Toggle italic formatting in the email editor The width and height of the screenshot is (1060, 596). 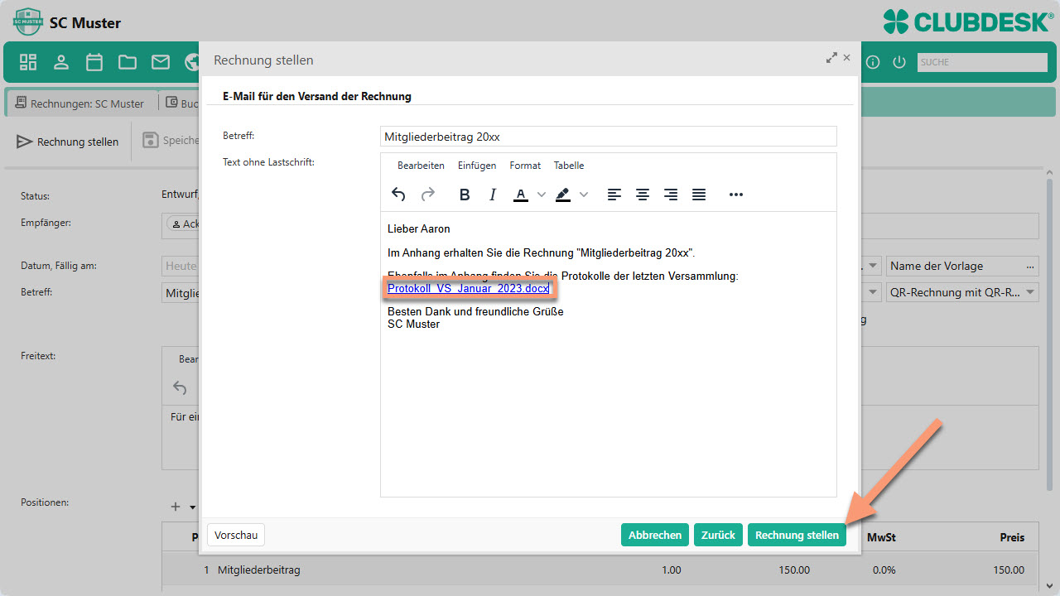pos(493,195)
